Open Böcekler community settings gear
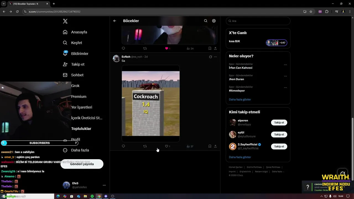Image resolution: width=354 pixels, height=199 pixels. click(x=214, y=21)
